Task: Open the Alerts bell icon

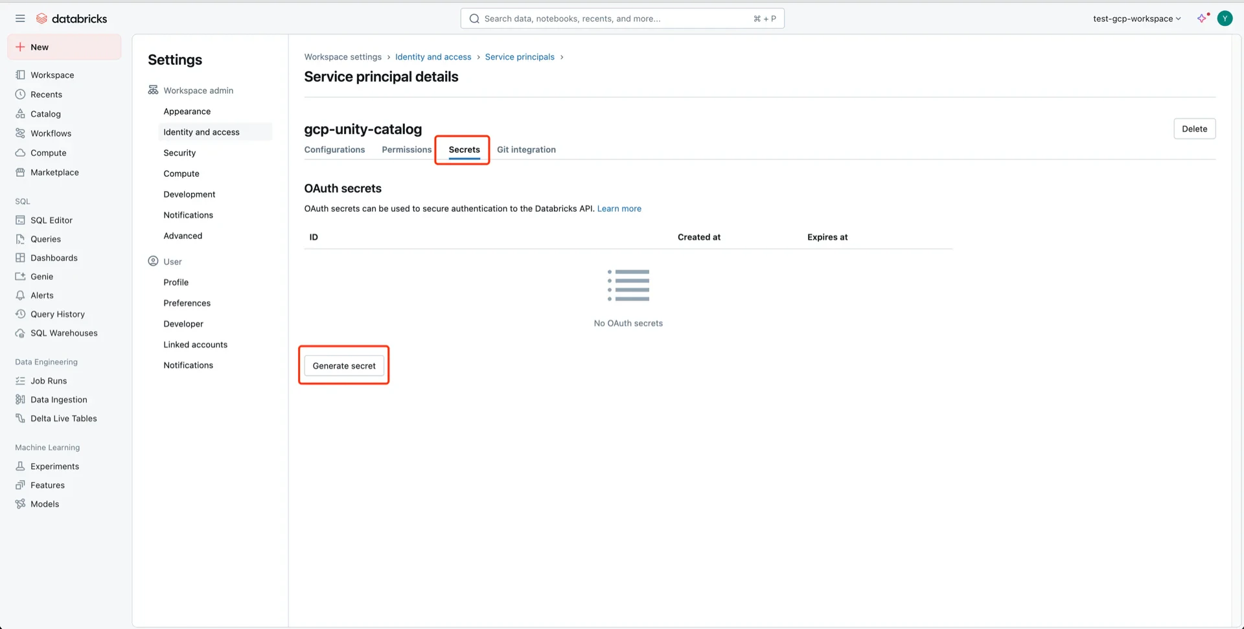Action: pos(20,295)
